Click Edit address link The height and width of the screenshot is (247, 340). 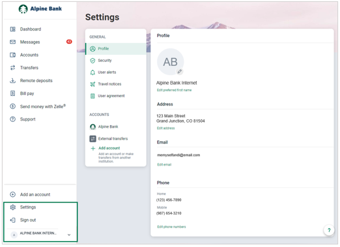(x=166, y=128)
